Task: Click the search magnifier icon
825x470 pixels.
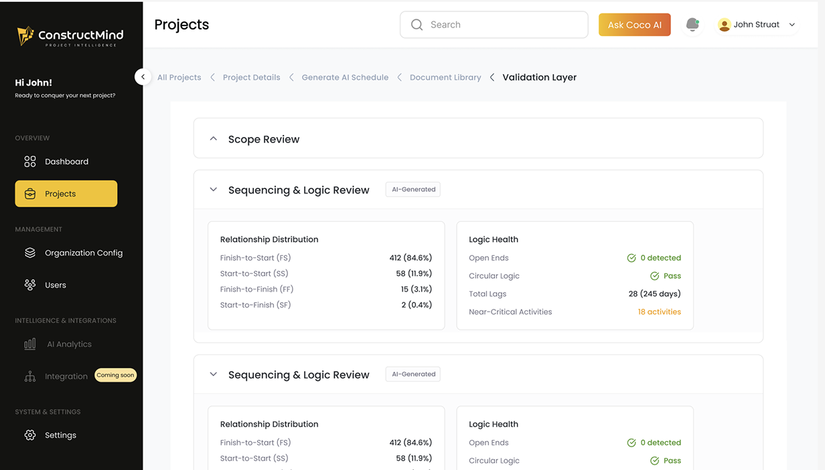Action: coord(417,25)
